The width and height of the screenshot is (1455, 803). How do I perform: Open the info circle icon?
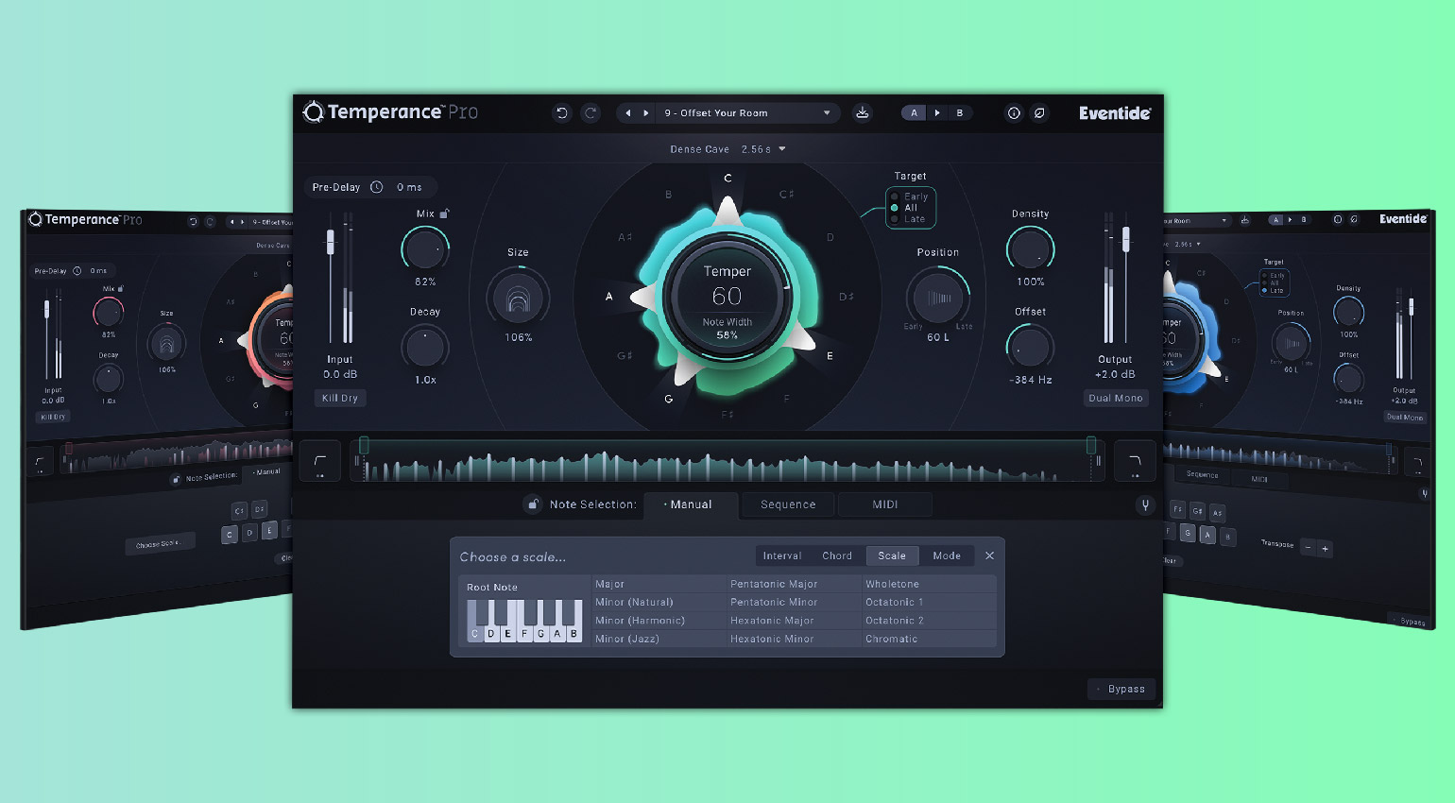(1014, 113)
